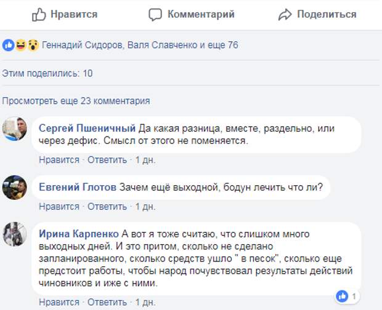Open Геннадий Сидоров reactions list
The width and height of the screenshot is (382, 310).
pyautogui.click(x=81, y=45)
